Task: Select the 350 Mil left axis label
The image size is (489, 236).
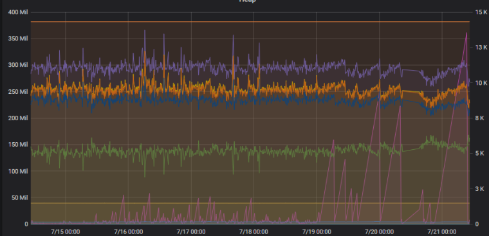Action: coord(17,39)
